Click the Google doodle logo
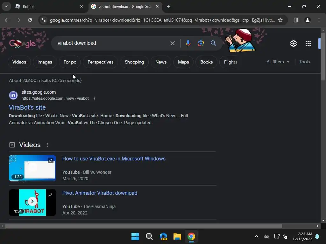 point(23,44)
